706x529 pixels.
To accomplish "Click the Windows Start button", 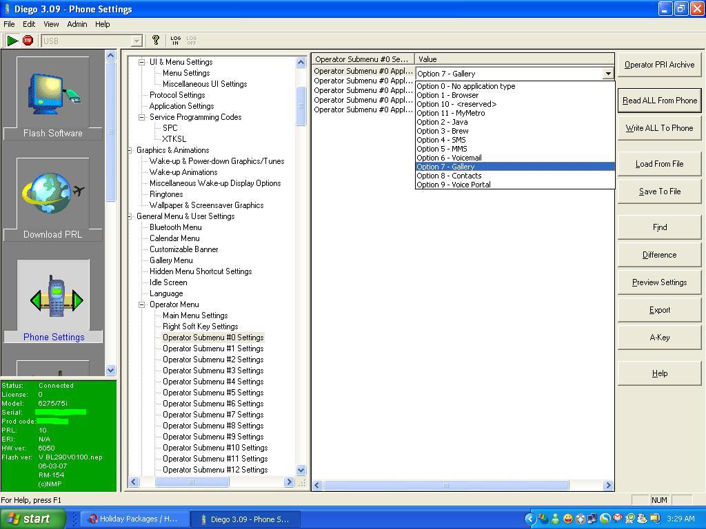I will 32,519.
